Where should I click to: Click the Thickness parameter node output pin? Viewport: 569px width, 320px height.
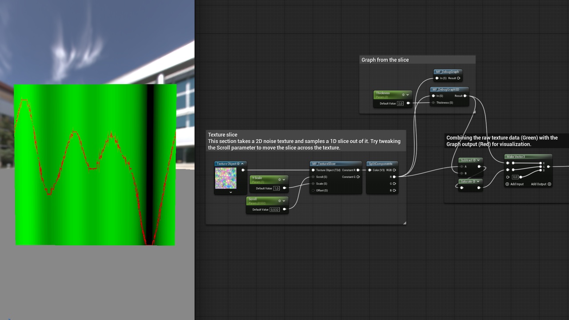click(408, 103)
